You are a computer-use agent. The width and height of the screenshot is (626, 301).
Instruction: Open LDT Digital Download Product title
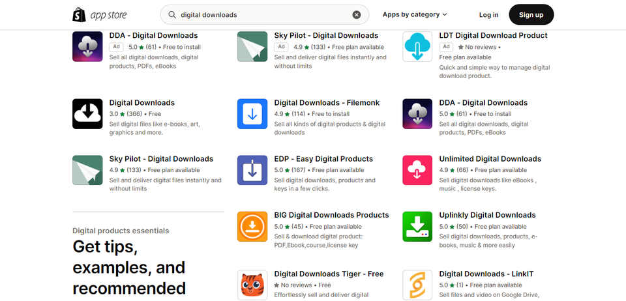click(494, 35)
